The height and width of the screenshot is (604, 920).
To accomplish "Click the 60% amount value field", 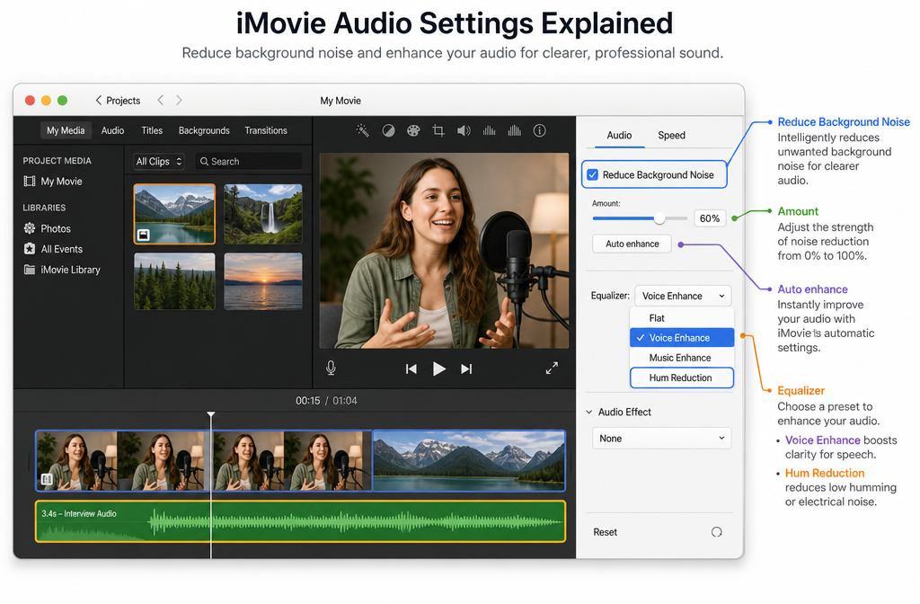I will (710, 218).
